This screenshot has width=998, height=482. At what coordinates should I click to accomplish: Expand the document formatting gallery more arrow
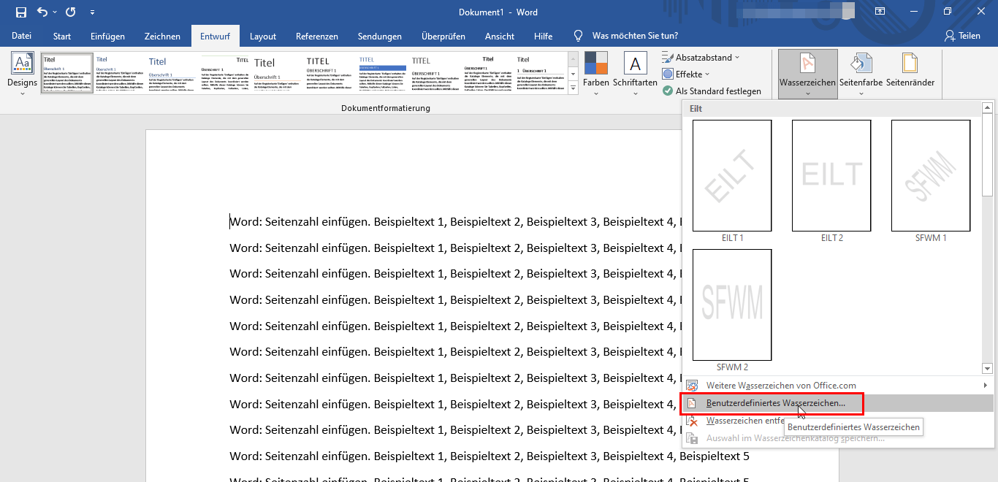(574, 89)
